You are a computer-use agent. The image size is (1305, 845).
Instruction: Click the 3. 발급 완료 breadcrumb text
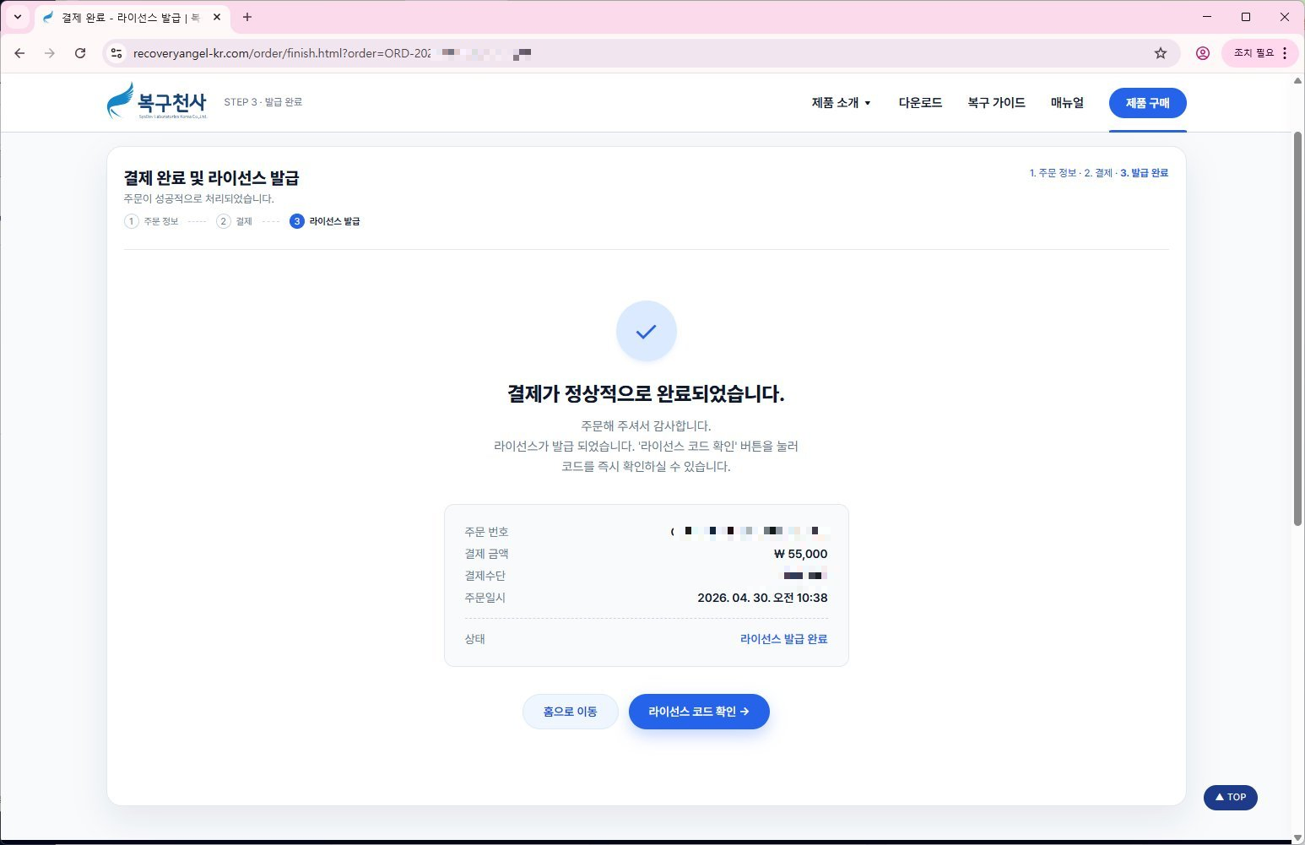[1145, 173]
